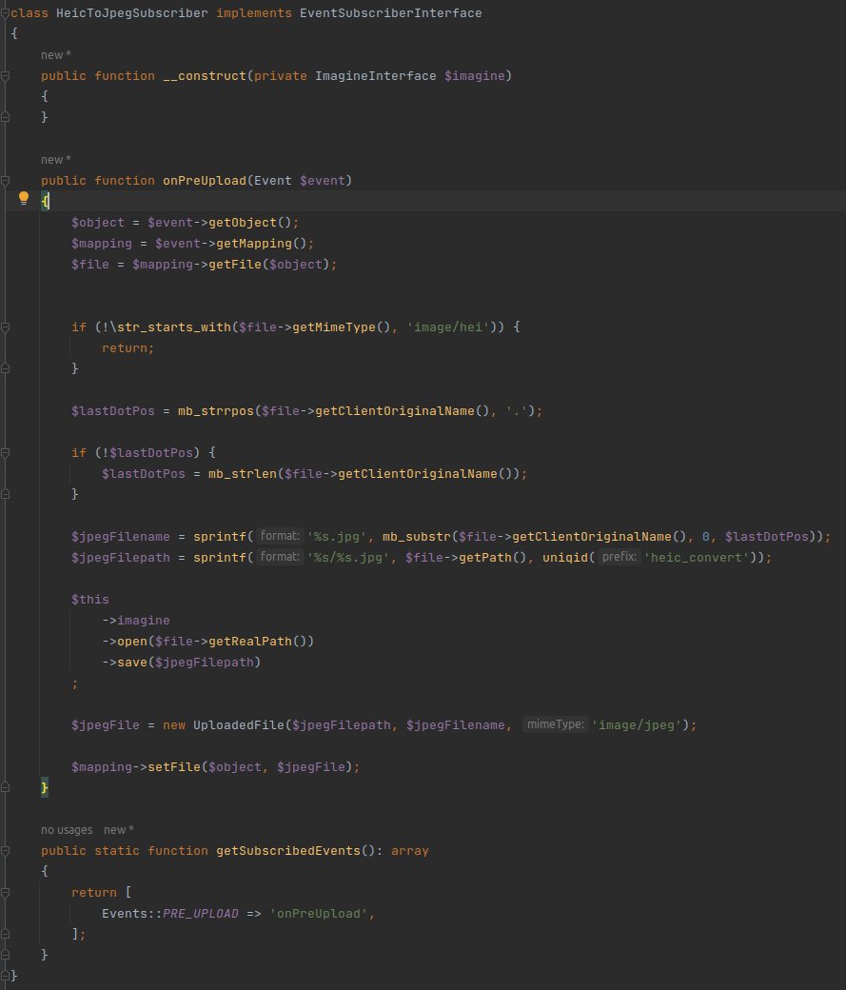Click the mb_strrpos function call
Viewport: 846px width, 990px height.
coord(216,411)
